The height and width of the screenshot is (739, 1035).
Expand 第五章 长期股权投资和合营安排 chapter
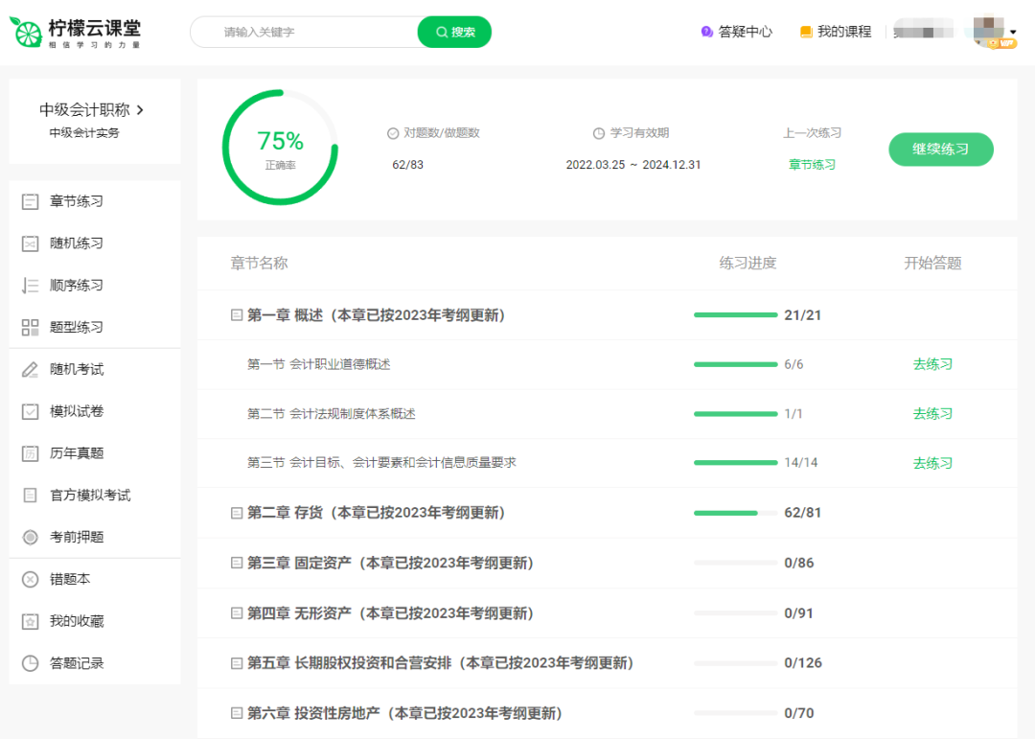point(237,662)
